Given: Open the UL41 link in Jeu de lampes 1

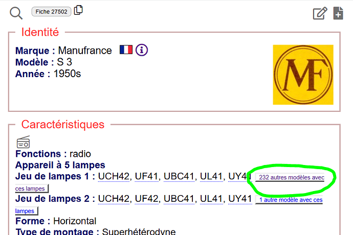Looking at the screenshot, I should point(211,176).
